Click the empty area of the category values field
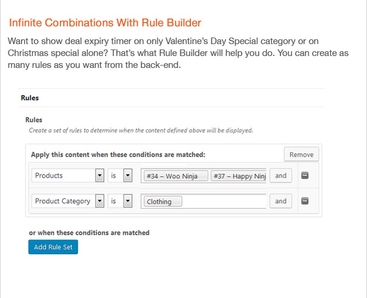Screen dimensions: 367x298 (x=224, y=201)
